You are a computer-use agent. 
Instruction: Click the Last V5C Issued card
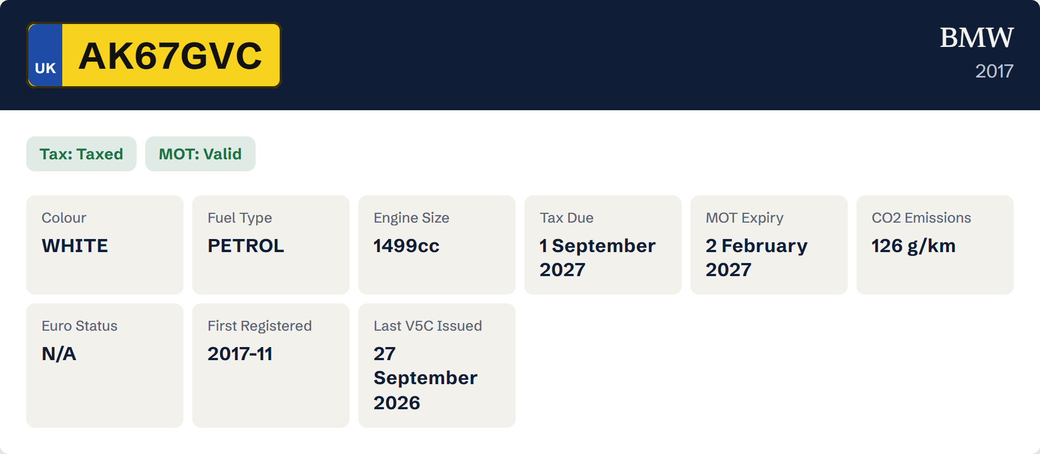[x=437, y=366]
